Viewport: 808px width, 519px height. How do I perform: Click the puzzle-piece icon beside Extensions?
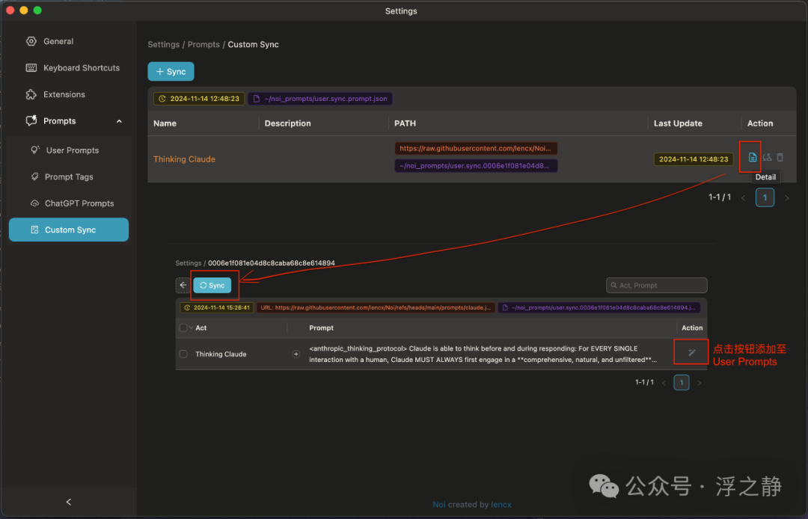click(31, 94)
